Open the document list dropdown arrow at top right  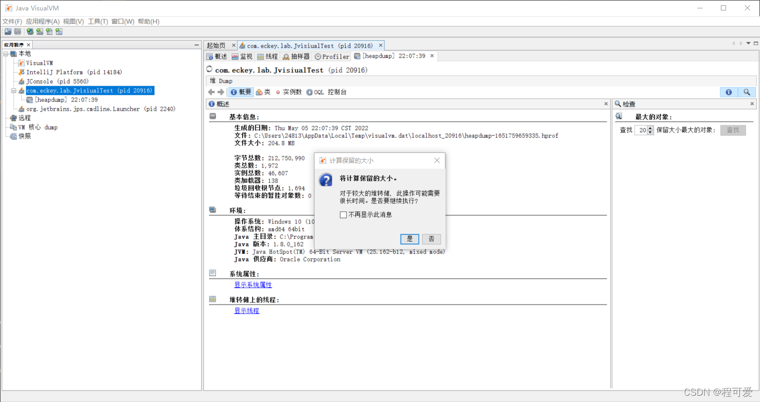point(749,43)
